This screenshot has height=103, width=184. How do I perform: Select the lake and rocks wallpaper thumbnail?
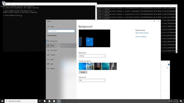coord(90,66)
